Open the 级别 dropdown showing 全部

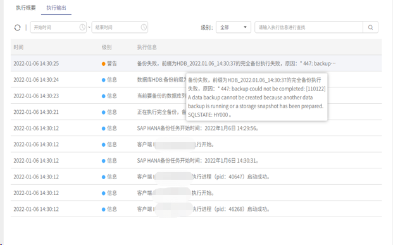click(234, 27)
